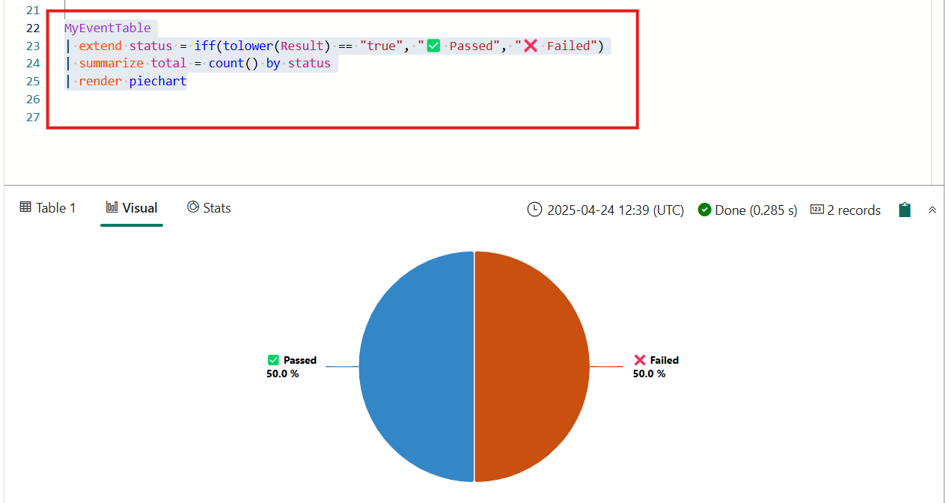Collapse the results panel with double chevron
The width and height of the screenshot is (949, 503).
point(932,210)
